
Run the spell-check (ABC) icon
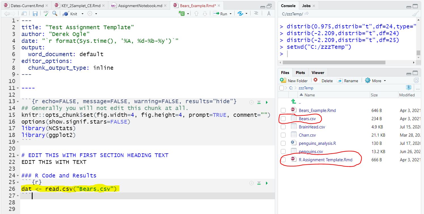click(x=47, y=13)
